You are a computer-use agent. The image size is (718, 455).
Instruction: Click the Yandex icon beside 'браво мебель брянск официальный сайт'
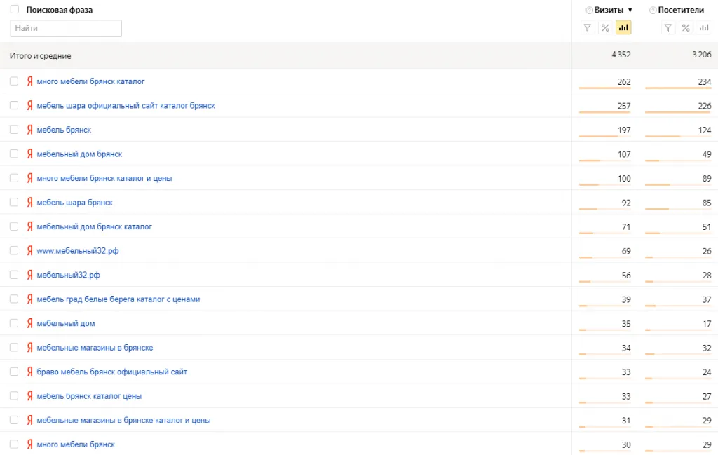point(29,372)
